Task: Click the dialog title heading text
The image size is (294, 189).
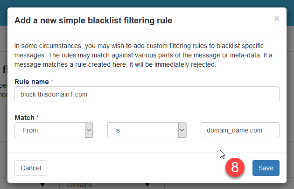Action: [93, 21]
